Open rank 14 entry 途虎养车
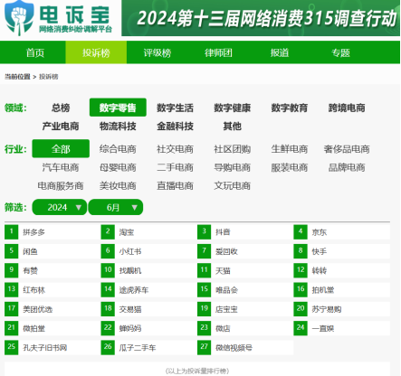The image size is (401, 376). pyautogui.click(x=134, y=290)
